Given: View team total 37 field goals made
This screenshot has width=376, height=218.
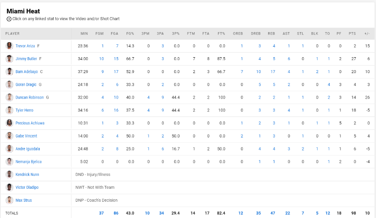Looking at the screenshot, I should point(102,213).
